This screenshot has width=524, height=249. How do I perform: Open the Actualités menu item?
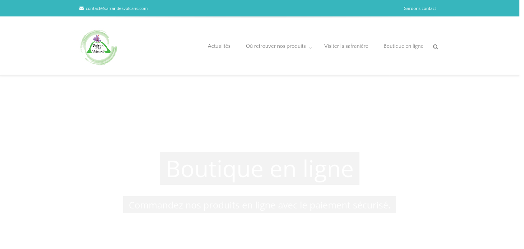click(x=219, y=46)
